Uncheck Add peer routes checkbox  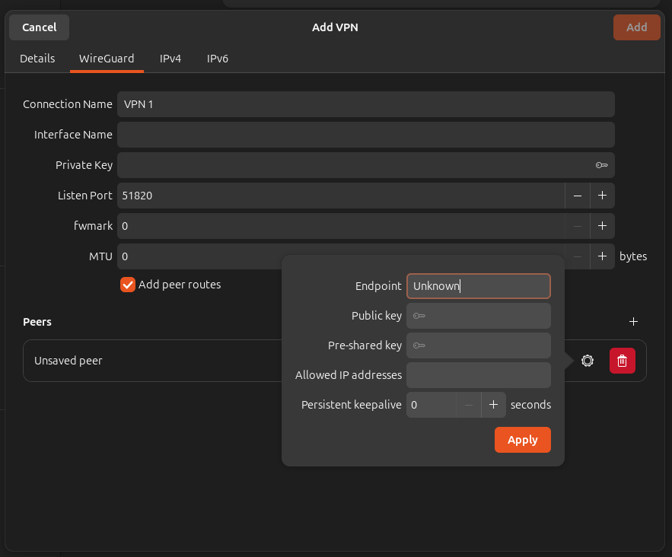point(128,285)
